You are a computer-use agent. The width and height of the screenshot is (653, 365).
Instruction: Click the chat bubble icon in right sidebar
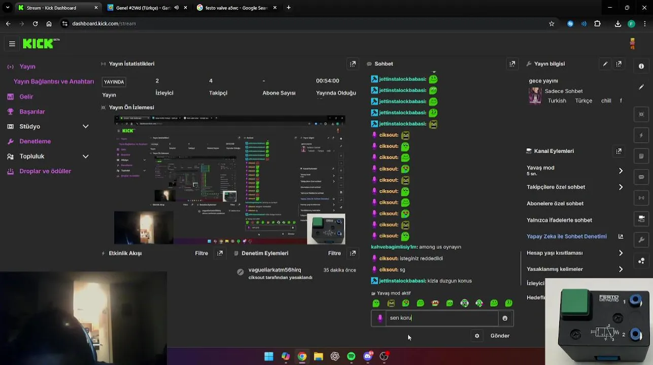point(641,177)
